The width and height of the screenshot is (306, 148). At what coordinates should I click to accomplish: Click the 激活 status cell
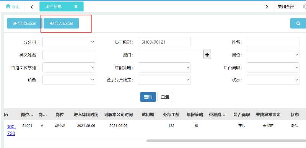295,126
